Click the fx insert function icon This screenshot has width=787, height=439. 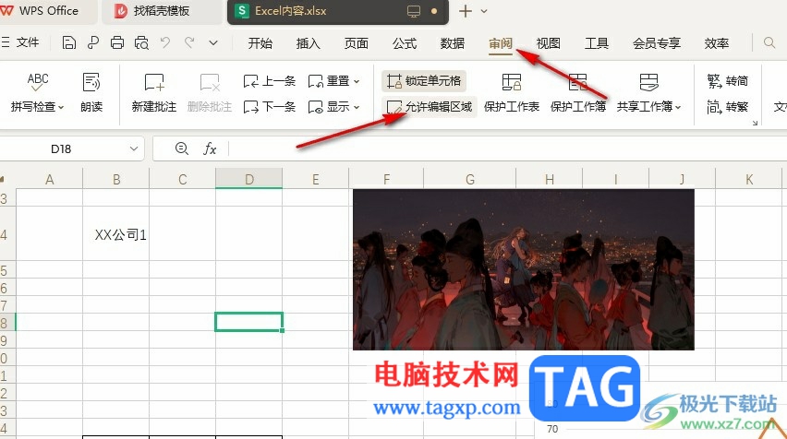click(210, 148)
